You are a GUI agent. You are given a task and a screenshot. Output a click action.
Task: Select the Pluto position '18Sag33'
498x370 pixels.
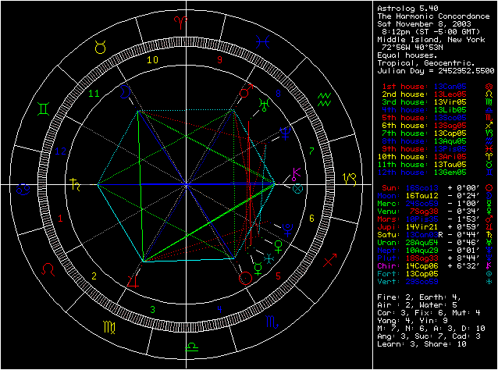(x=422, y=258)
